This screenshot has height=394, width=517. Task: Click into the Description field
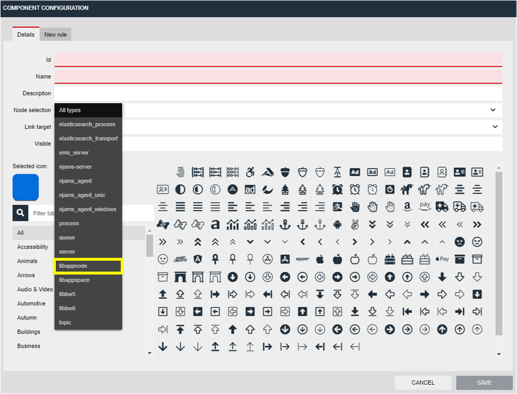278,93
